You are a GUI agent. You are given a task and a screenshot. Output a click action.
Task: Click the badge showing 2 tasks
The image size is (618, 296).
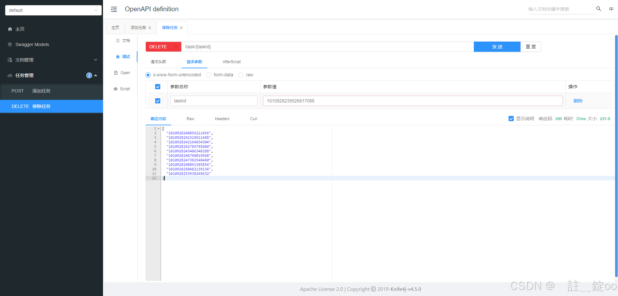89,75
